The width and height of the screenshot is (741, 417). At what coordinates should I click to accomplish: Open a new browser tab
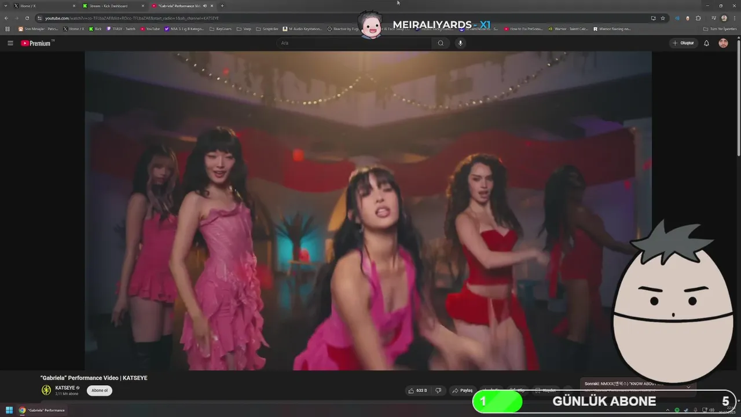click(222, 6)
